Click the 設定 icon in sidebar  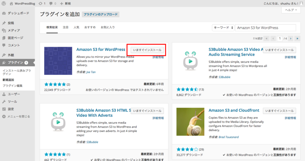(x=4, y=109)
